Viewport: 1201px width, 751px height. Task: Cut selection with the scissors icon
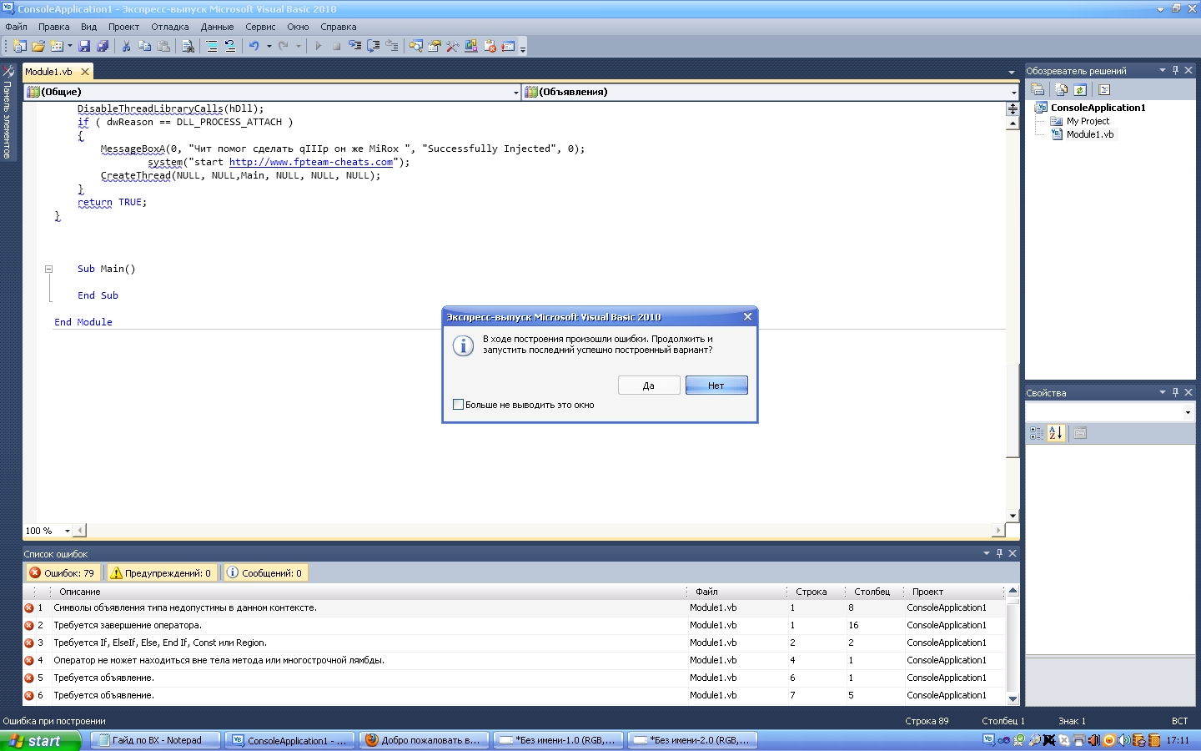(127, 47)
